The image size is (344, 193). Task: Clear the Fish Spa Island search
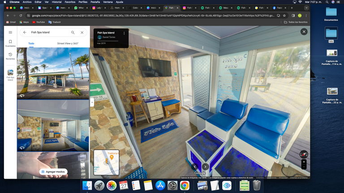tap(82, 33)
